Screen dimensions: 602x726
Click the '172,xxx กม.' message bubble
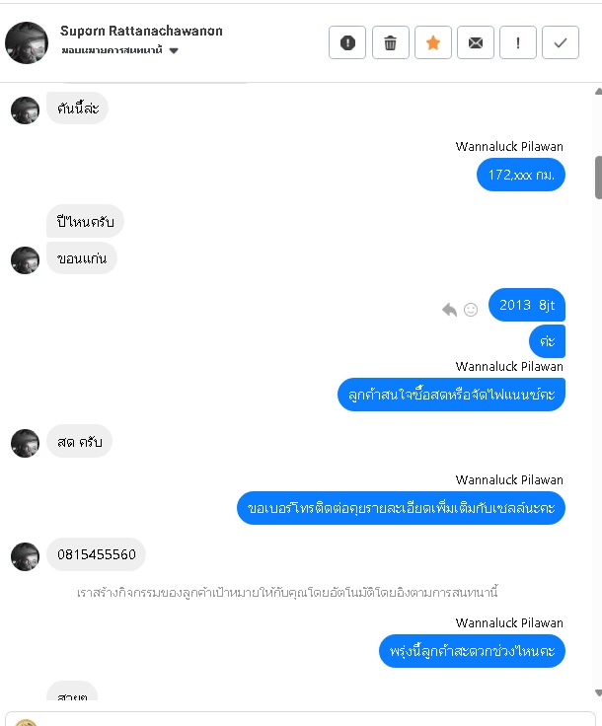(x=521, y=175)
